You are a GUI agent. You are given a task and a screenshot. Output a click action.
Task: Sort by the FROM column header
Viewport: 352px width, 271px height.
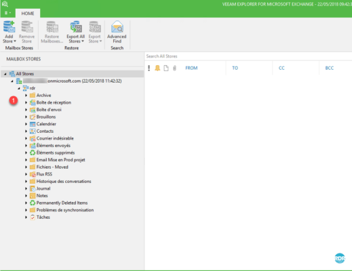(191, 68)
